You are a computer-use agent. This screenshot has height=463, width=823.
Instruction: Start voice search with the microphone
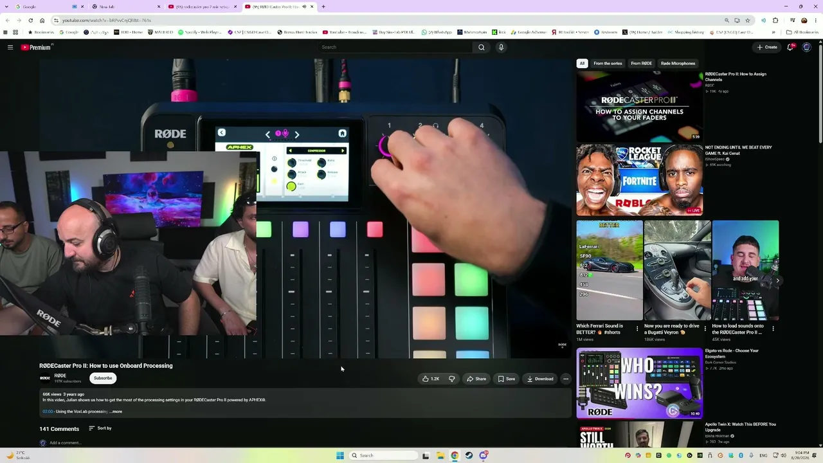501,47
